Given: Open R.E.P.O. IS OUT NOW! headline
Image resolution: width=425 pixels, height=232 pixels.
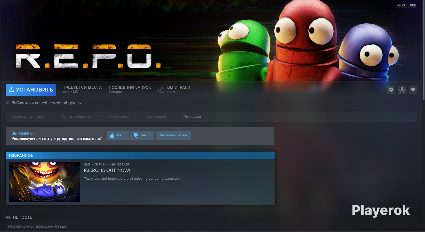Looking at the screenshot, I should tap(107, 170).
